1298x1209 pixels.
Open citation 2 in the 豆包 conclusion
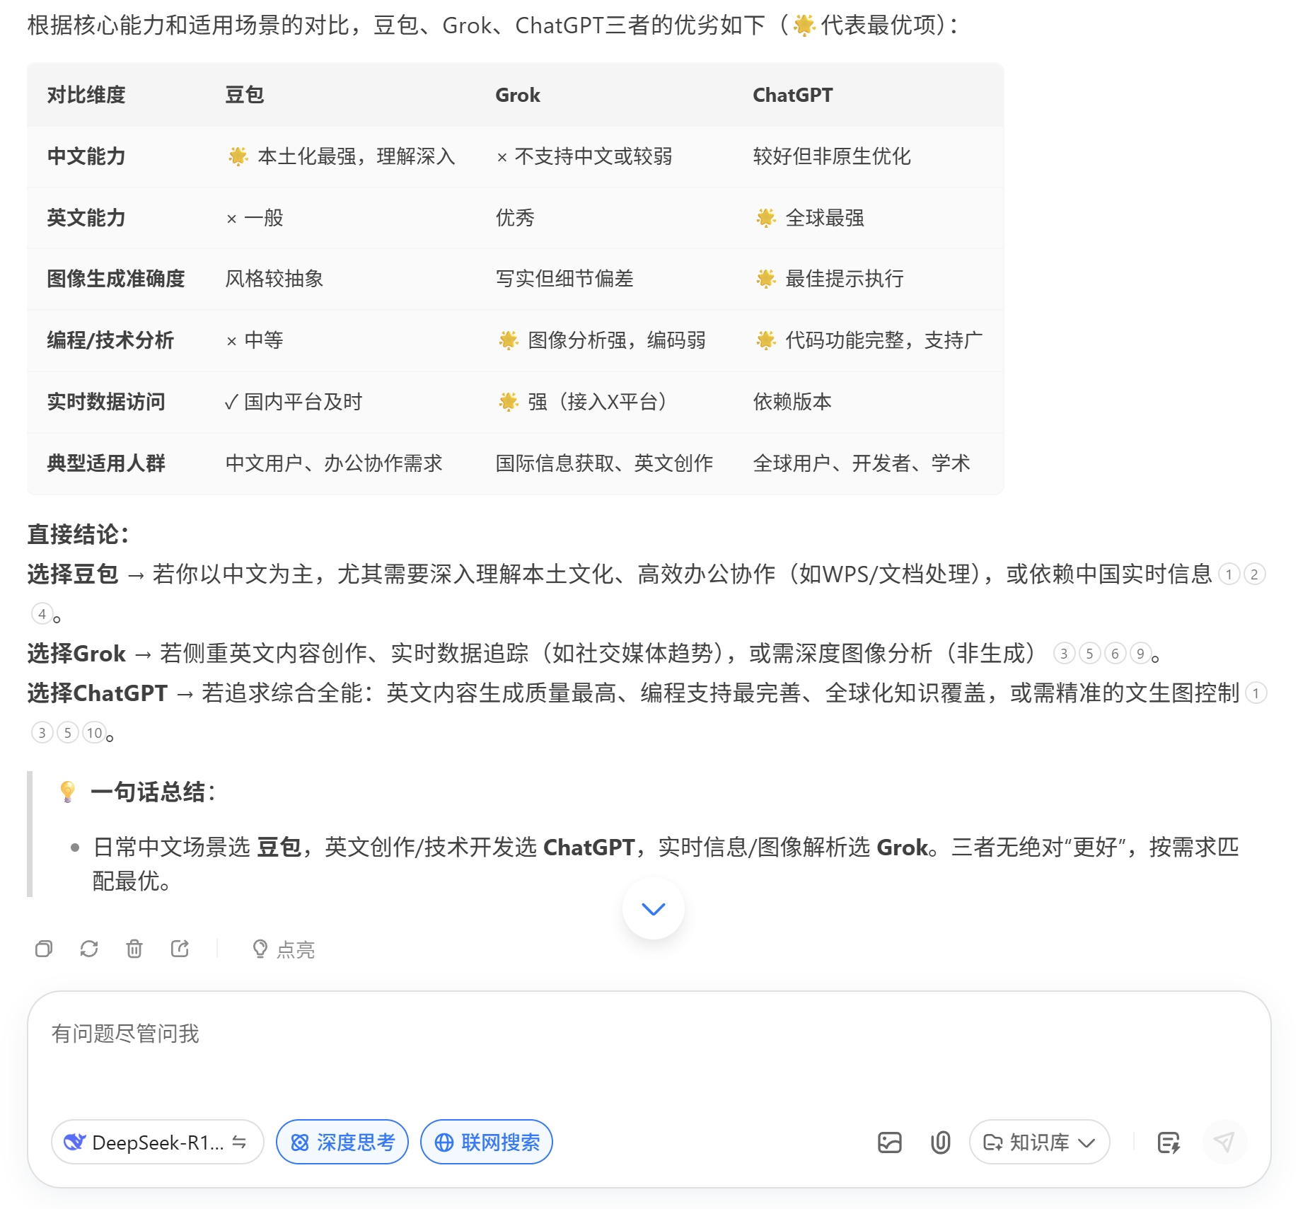pos(1255,574)
